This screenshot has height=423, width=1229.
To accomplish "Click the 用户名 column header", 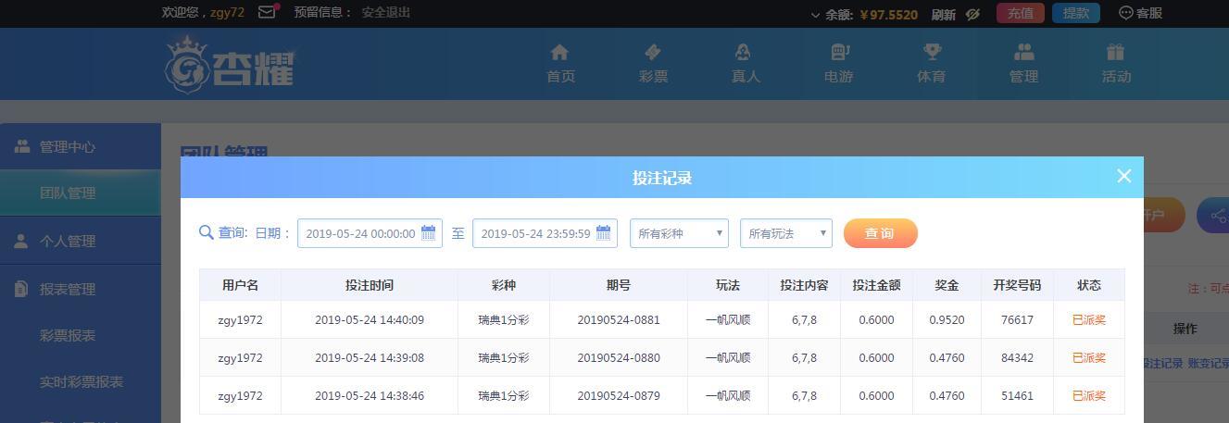I will click(240, 285).
